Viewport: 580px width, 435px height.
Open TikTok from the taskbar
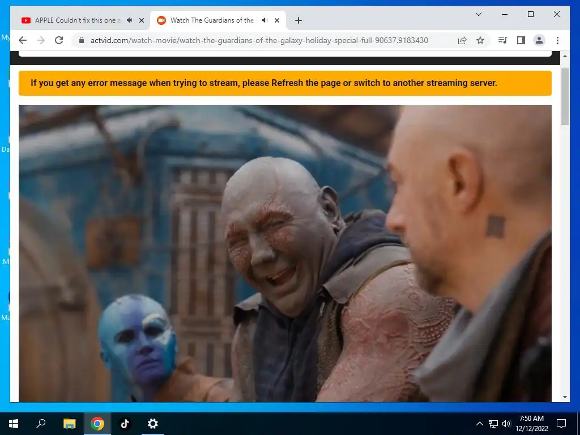[125, 424]
